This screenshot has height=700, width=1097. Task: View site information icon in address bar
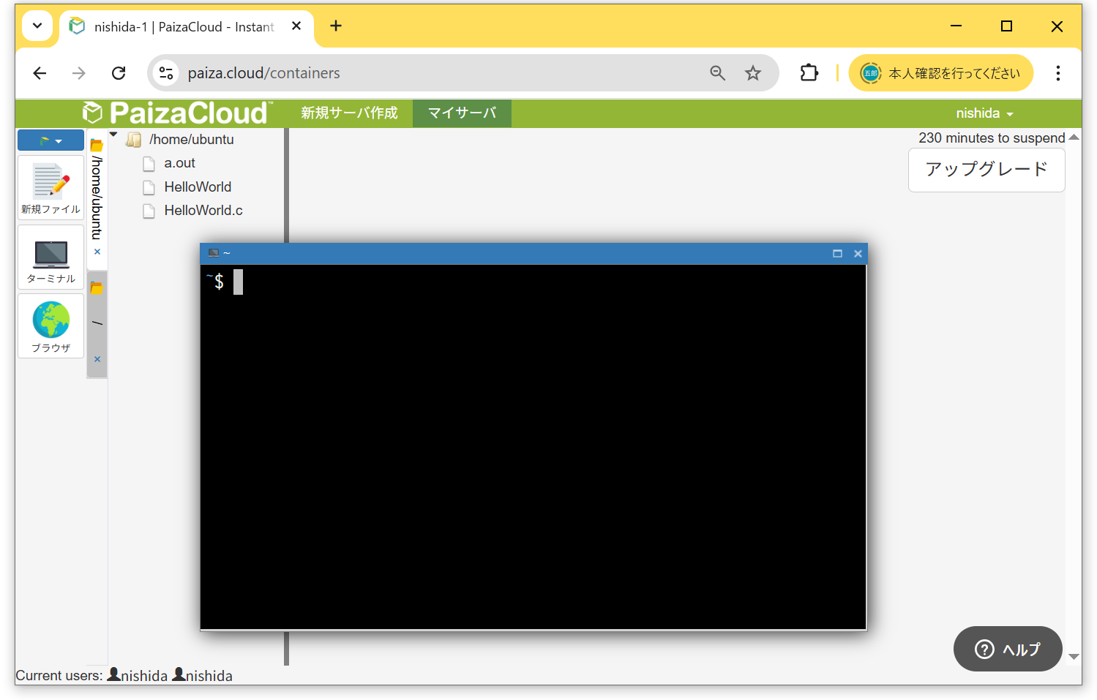pyautogui.click(x=166, y=73)
